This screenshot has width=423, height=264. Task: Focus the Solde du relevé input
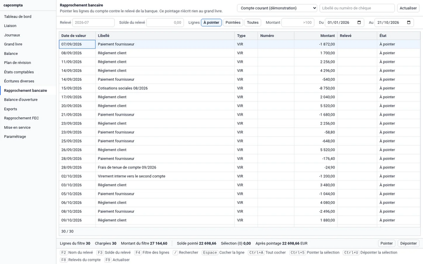point(165,22)
